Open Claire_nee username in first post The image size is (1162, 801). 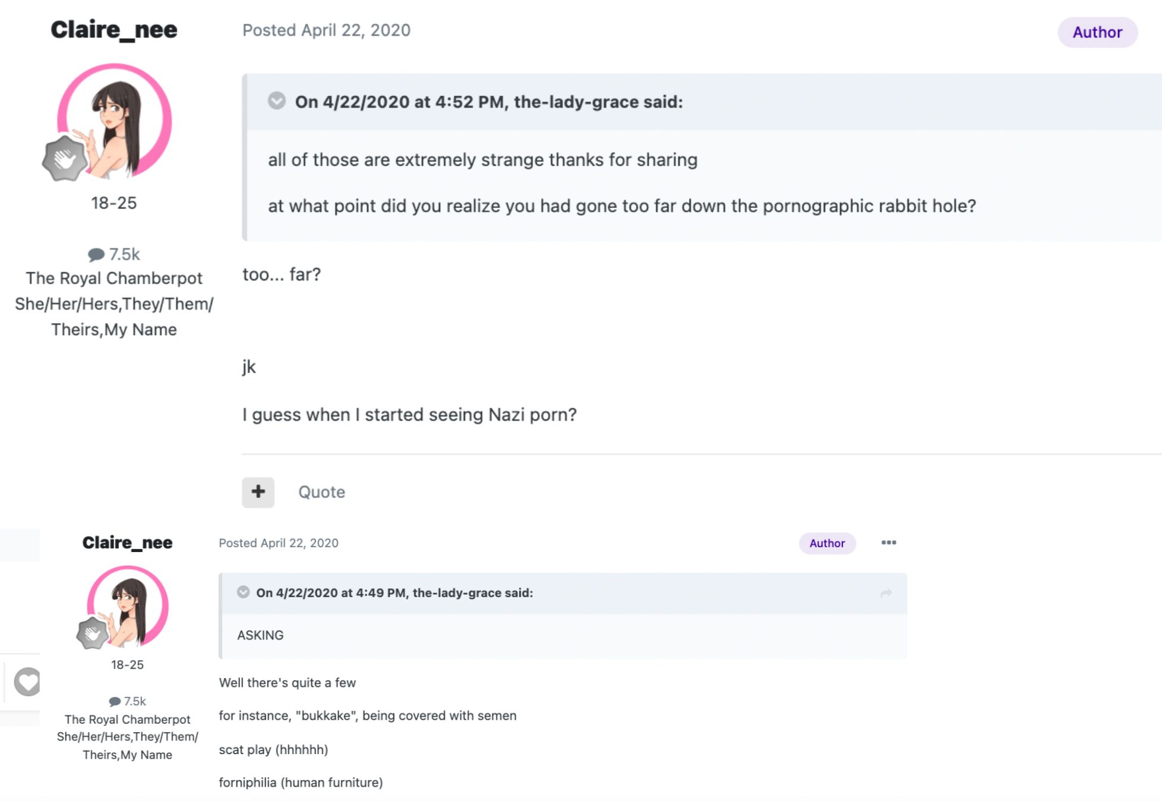point(114,30)
